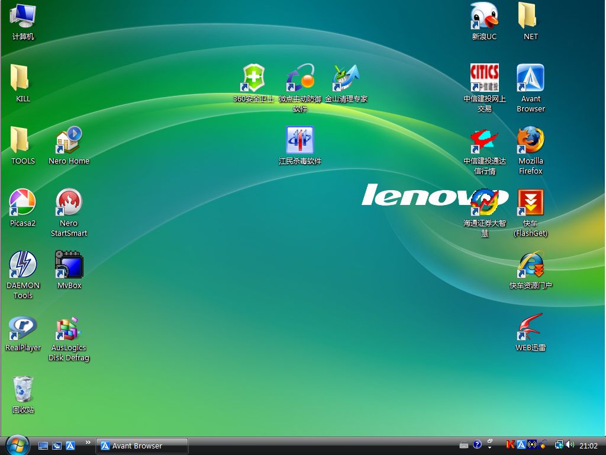Open the Windows Start orb
The height and width of the screenshot is (455, 606).
click(x=17, y=446)
